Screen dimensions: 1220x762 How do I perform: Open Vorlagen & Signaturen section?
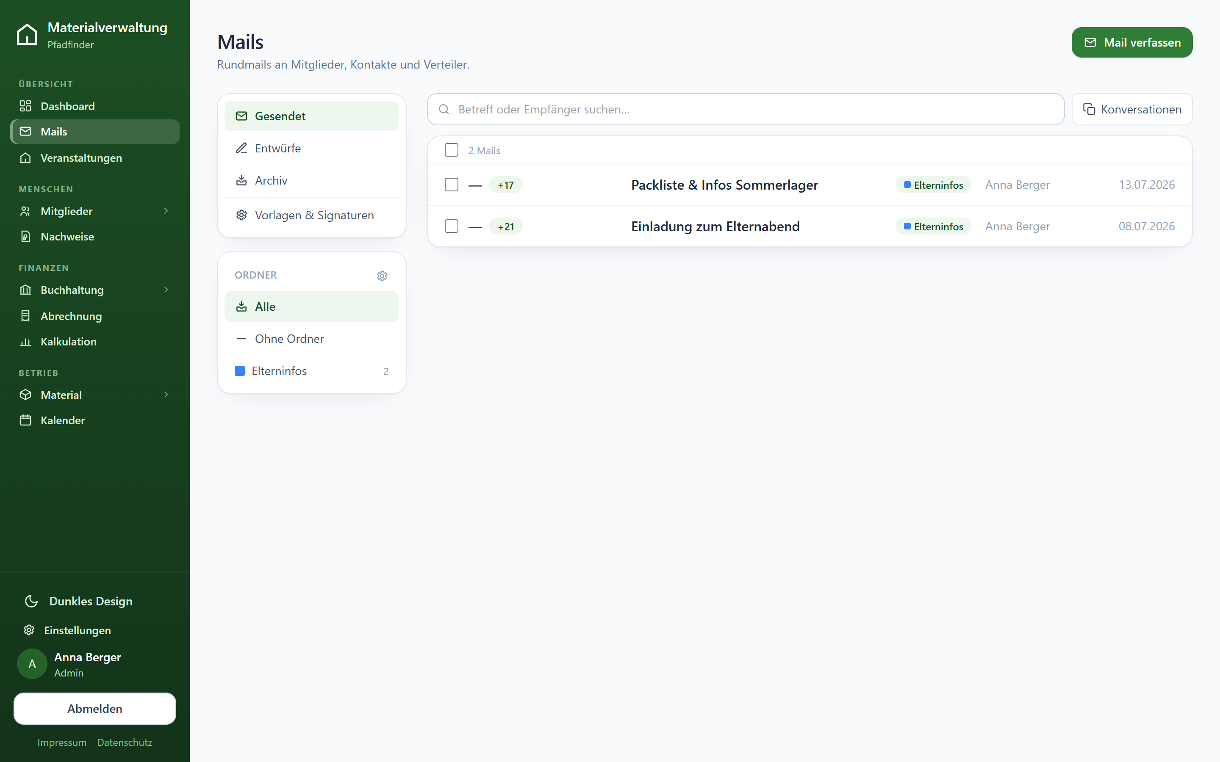click(x=311, y=215)
